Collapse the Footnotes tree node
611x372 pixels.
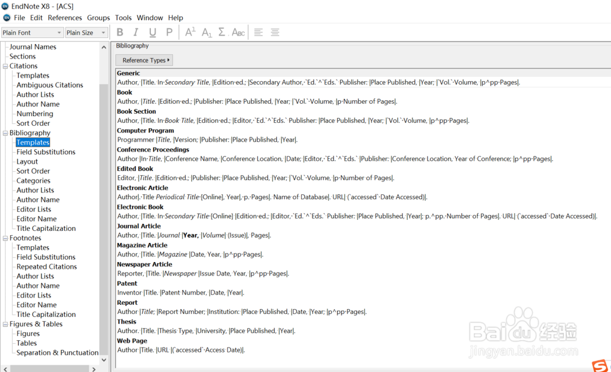pyautogui.click(x=5, y=238)
